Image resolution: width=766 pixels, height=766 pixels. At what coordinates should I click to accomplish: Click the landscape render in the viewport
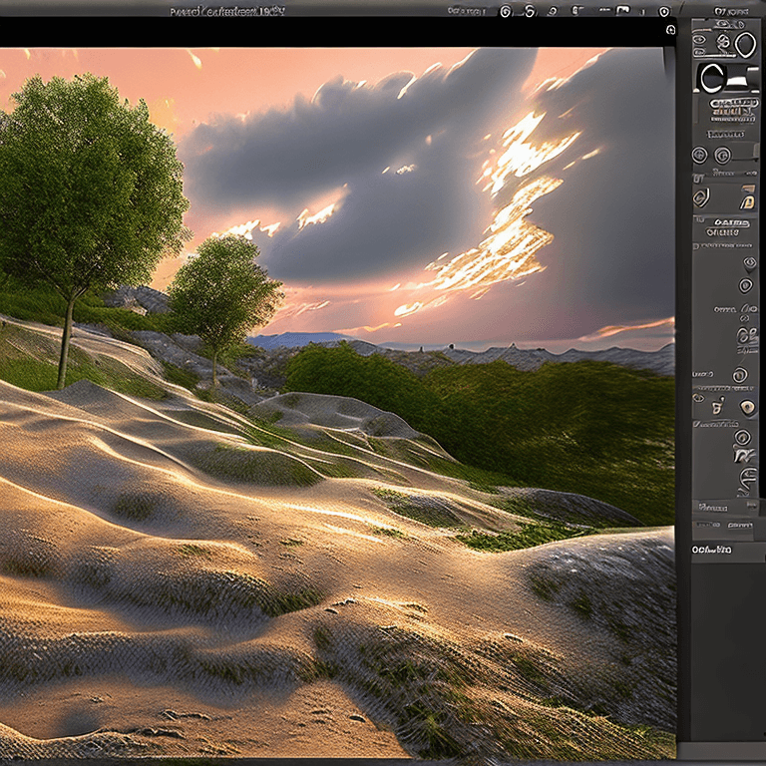coord(337,402)
